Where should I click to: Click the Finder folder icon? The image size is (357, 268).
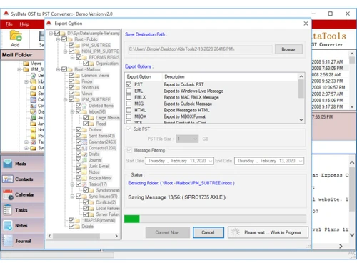tap(77, 81)
